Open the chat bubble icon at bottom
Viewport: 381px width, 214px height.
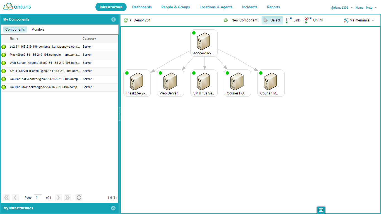pyautogui.click(x=321, y=210)
